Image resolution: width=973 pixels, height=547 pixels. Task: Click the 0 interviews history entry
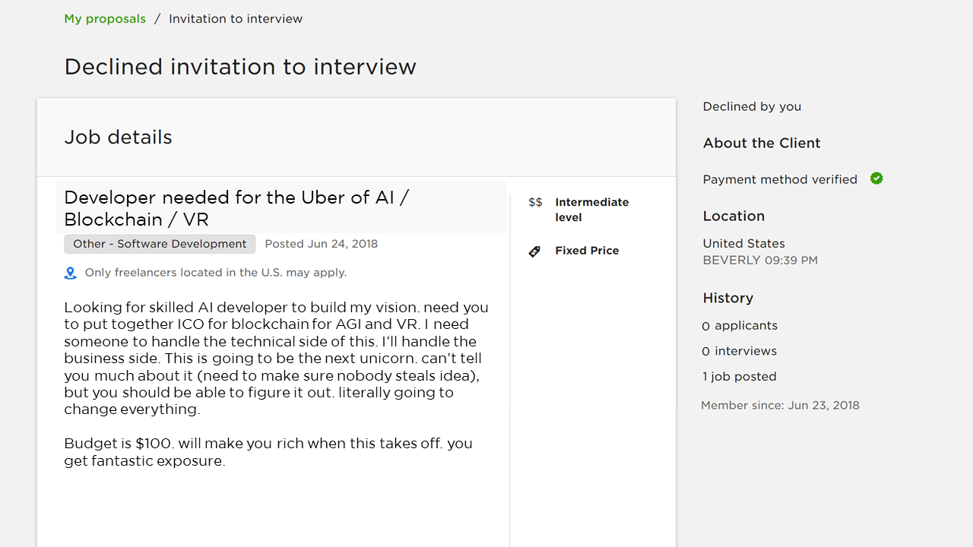pos(740,351)
